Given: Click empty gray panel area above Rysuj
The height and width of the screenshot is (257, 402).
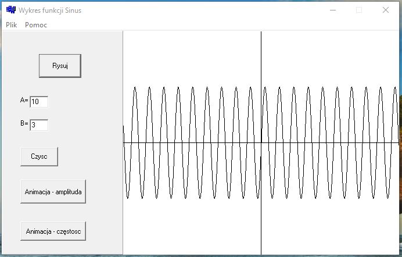Looking at the screenshot, I should click(x=61, y=41).
